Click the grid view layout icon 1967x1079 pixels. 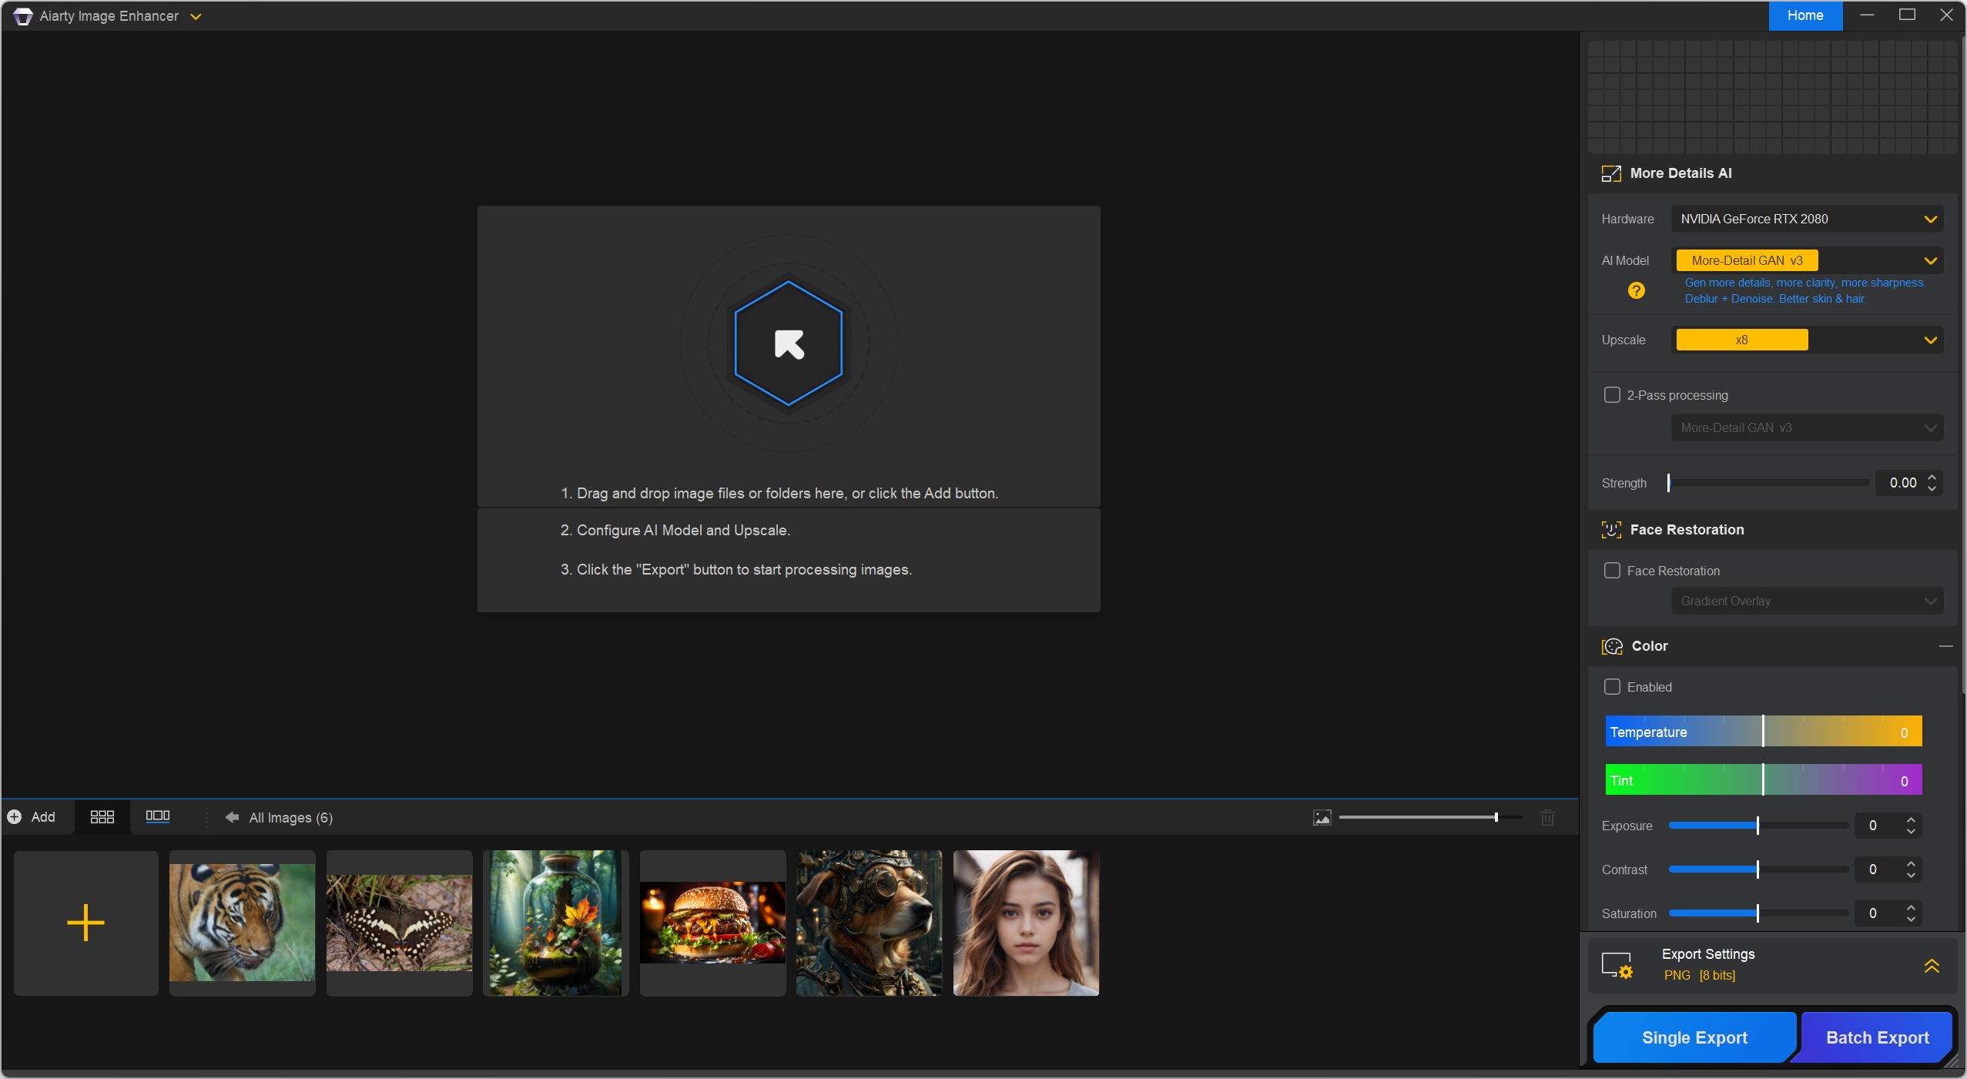(x=102, y=817)
